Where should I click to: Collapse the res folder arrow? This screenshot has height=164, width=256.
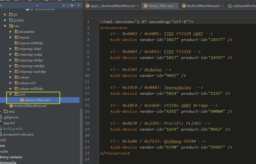click(5, 26)
